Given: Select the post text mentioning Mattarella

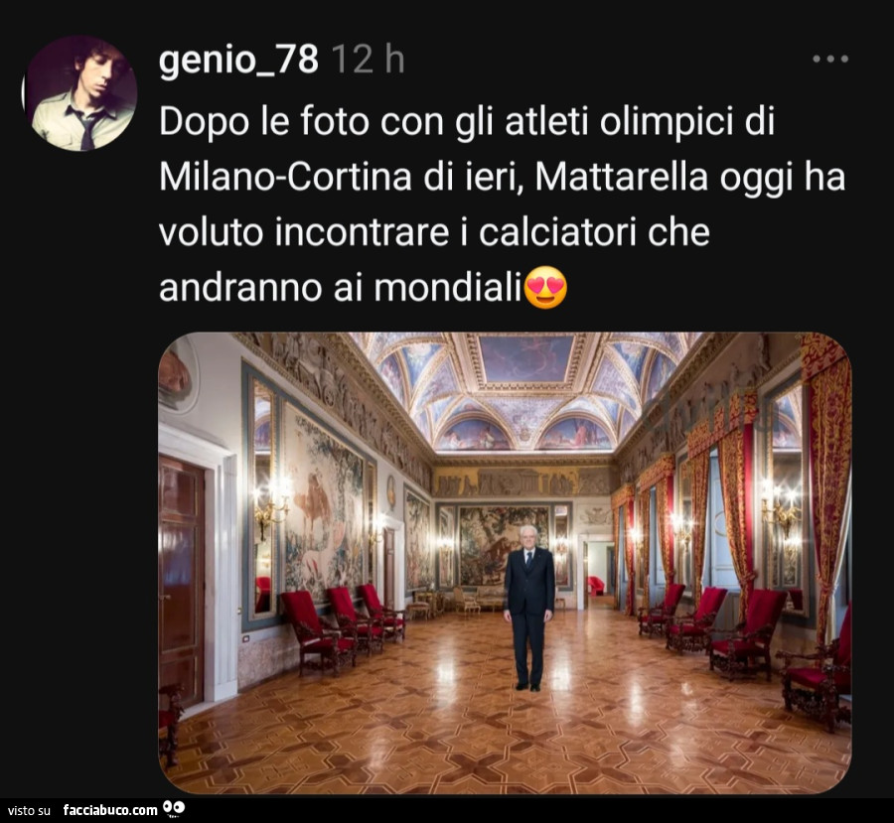Looking at the screenshot, I should pyautogui.click(x=503, y=205).
